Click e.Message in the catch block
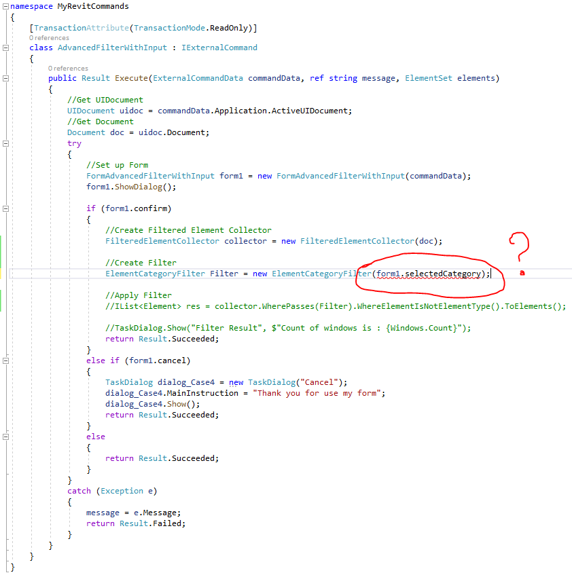The image size is (572, 575). [x=155, y=513]
